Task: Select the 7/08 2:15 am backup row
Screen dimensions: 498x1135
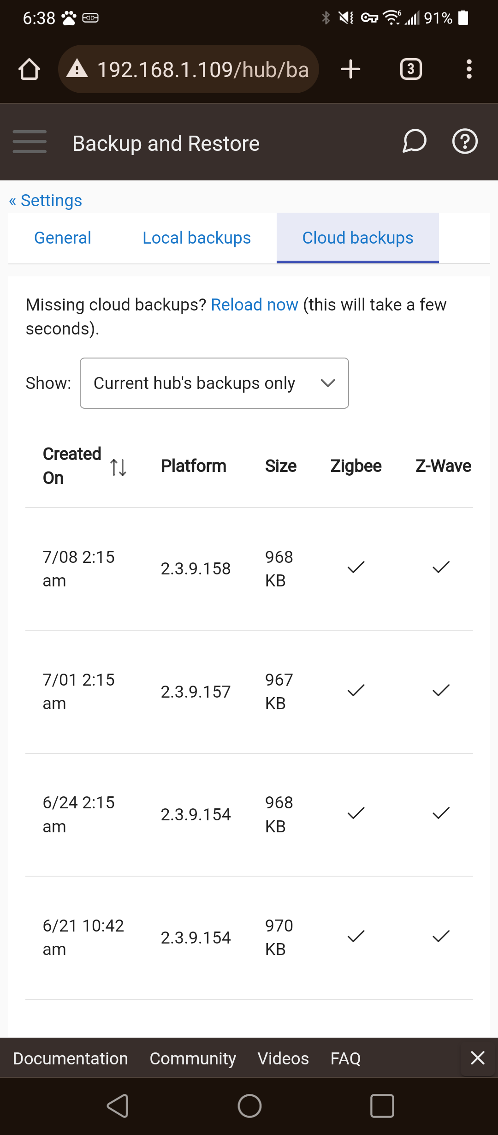Action: 249,569
